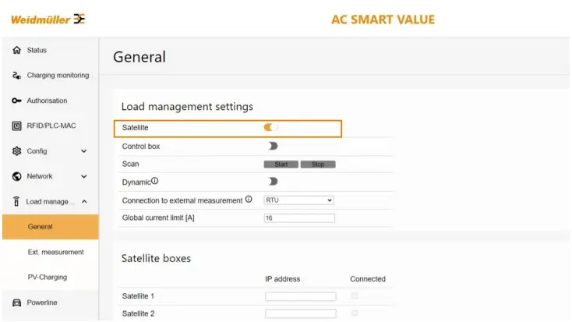Viewport: 572px width, 322px height.
Task: Expand the Network menu chevron
Action: coord(84,176)
